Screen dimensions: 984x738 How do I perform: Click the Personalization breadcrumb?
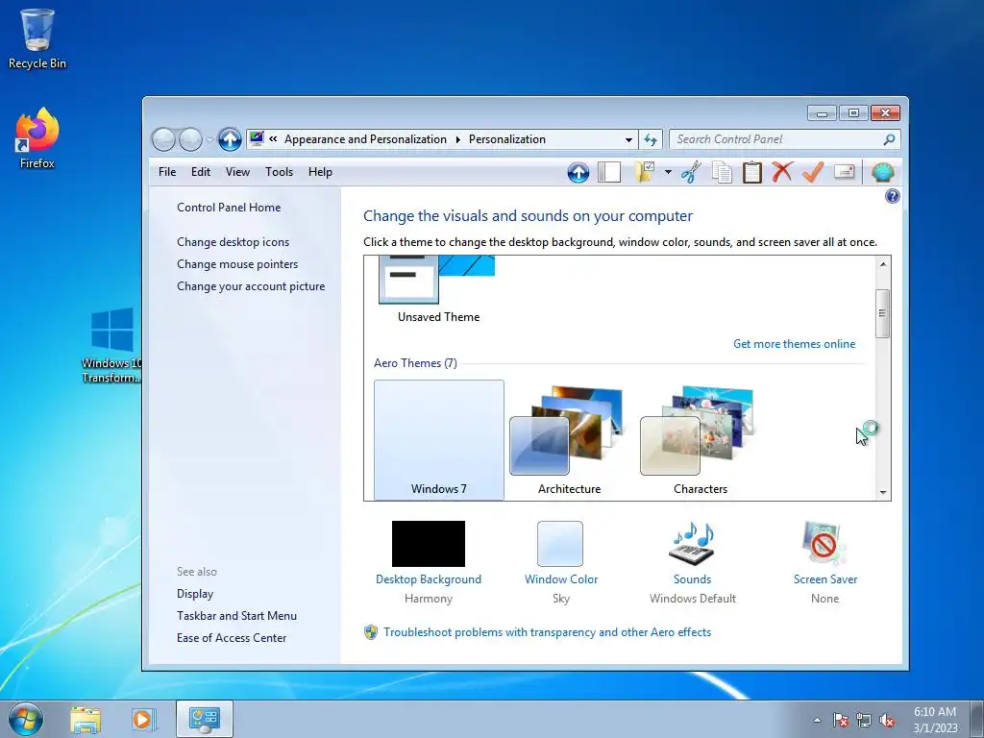(507, 139)
